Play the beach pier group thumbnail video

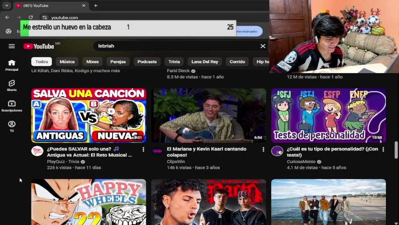coord(328,202)
